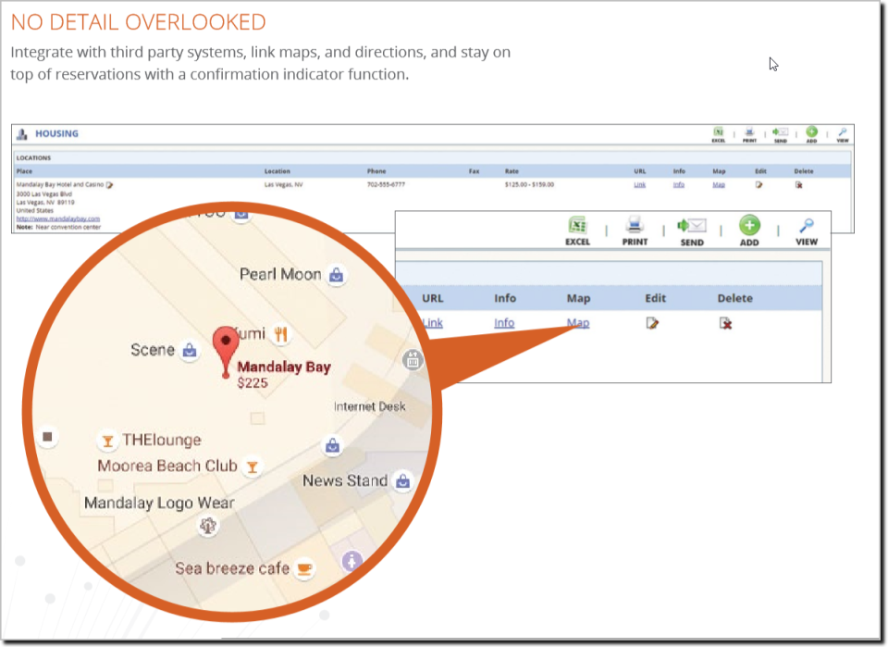Click the large Excel export icon
888x647 pixels.
[577, 226]
